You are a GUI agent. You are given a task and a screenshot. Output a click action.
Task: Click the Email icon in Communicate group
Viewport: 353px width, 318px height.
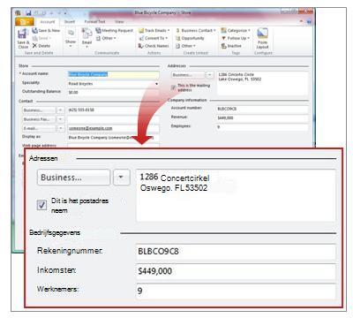point(86,38)
